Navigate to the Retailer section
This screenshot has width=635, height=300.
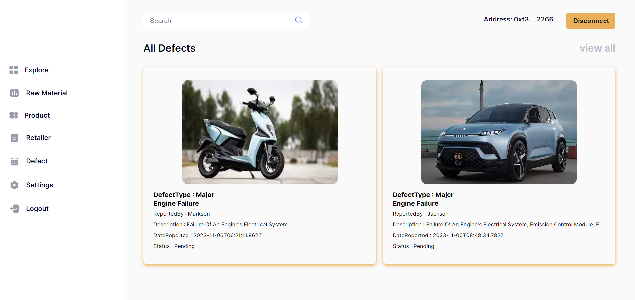[38, 138]
